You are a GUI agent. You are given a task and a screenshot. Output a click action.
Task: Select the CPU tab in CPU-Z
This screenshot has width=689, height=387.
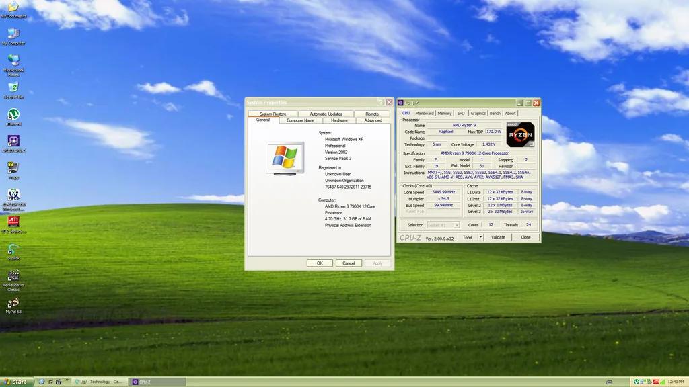406,113
